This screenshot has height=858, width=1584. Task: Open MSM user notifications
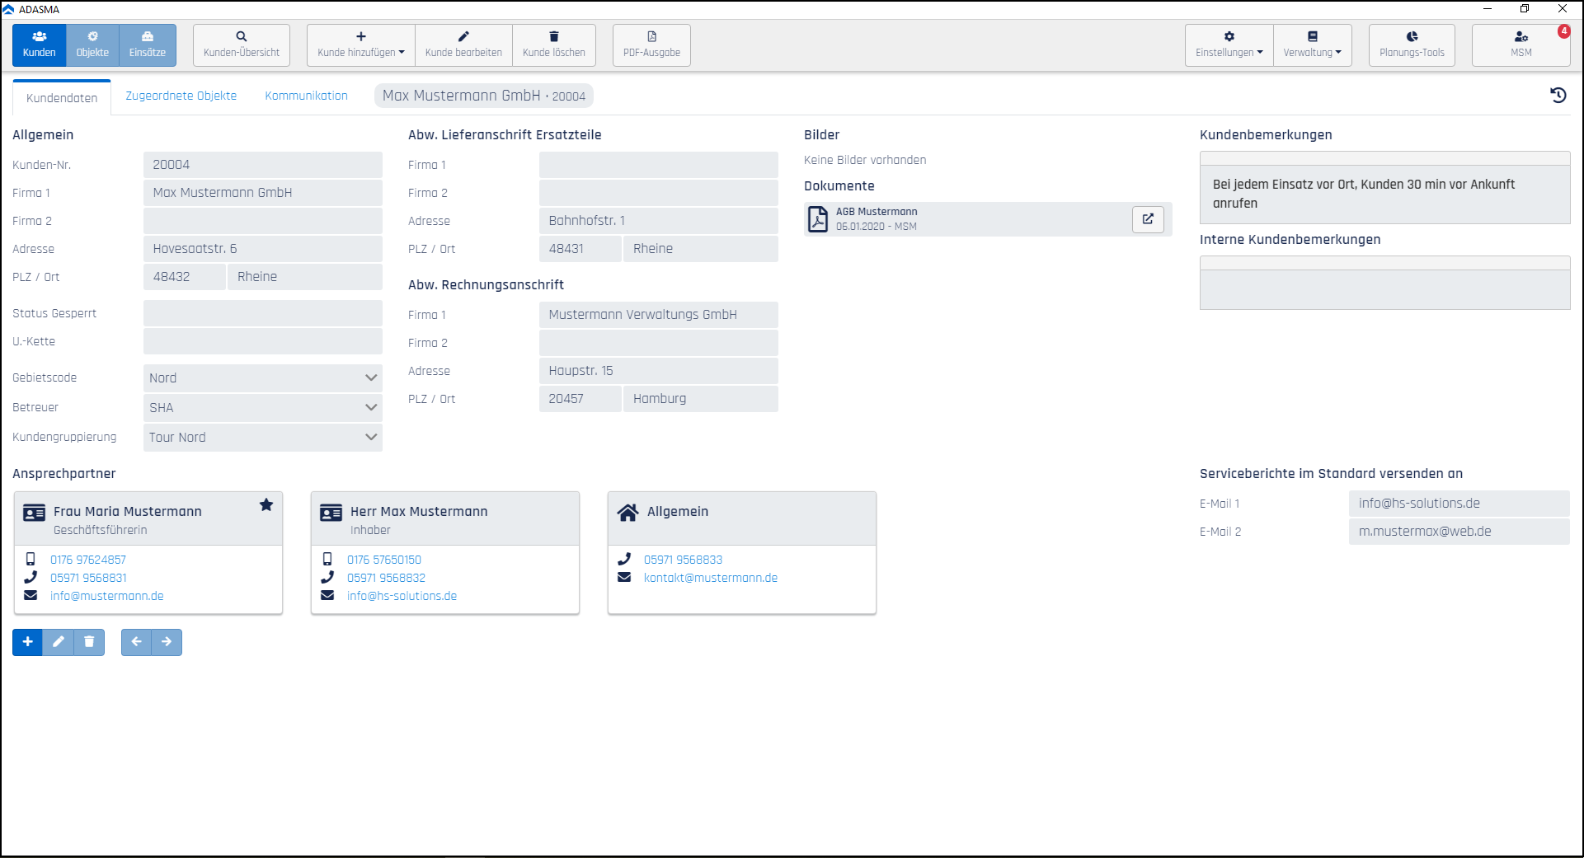[1521, 45]
